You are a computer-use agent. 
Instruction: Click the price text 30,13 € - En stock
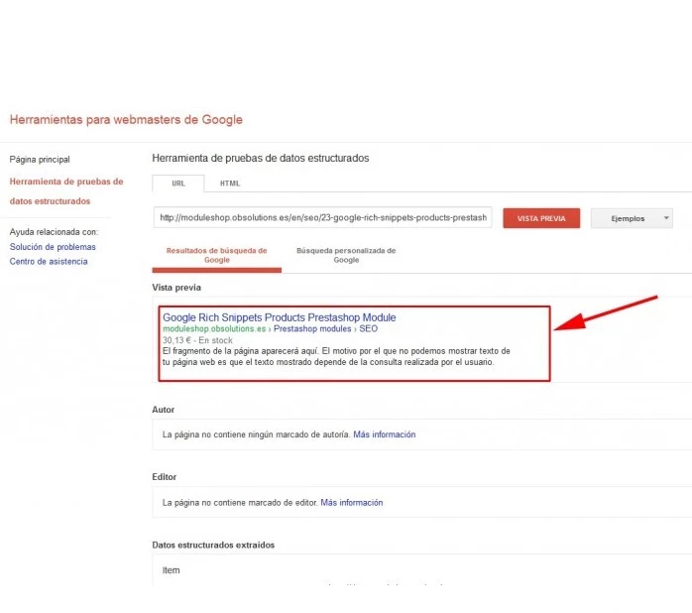(x=197, y=340)
